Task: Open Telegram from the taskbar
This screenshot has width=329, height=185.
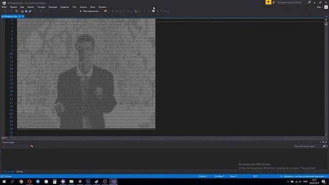Action: click(x=38, y=181)
